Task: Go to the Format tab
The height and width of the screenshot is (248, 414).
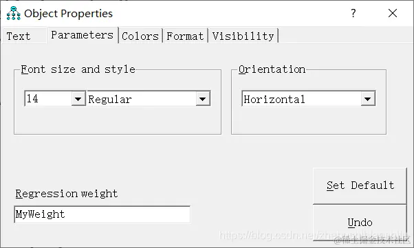Action: click(186, 36)
